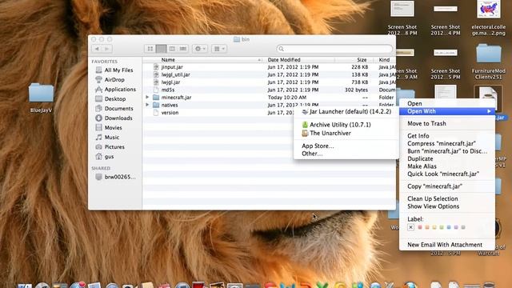
Task: Open the Finder action gear menu
Action: click(x=200, y=49)
